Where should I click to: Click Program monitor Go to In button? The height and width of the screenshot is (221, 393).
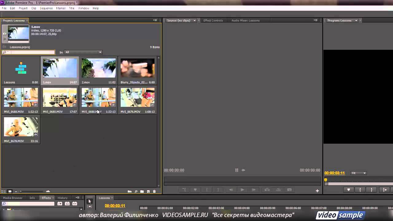point(385,190)
